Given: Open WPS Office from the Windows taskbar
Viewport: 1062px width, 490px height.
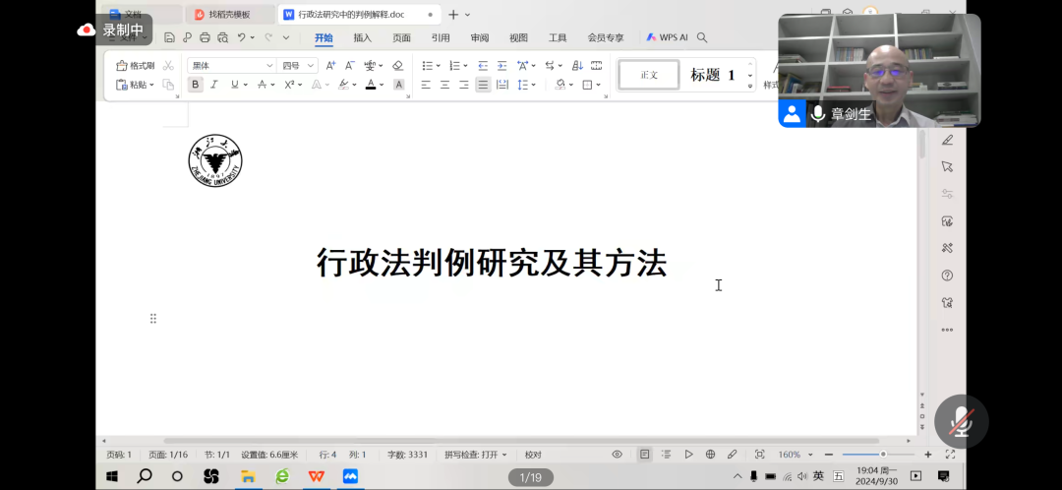Looking at the screenshot, I should 316,476.
